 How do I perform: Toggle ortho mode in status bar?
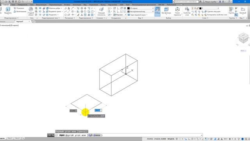[189, 139]
